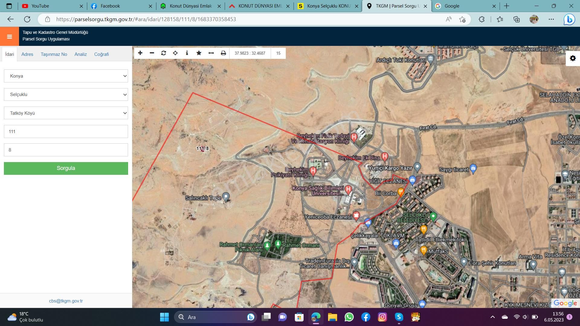This screenshot has width=580, height=326.
Task: Open the Bing chat sidebar icon
Action: (x=569, y=19)
